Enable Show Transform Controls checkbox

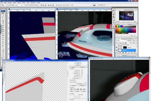[25, 5]
